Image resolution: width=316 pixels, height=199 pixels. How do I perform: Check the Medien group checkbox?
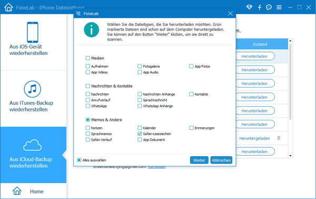pyautogui.click(x=88, y=58)
